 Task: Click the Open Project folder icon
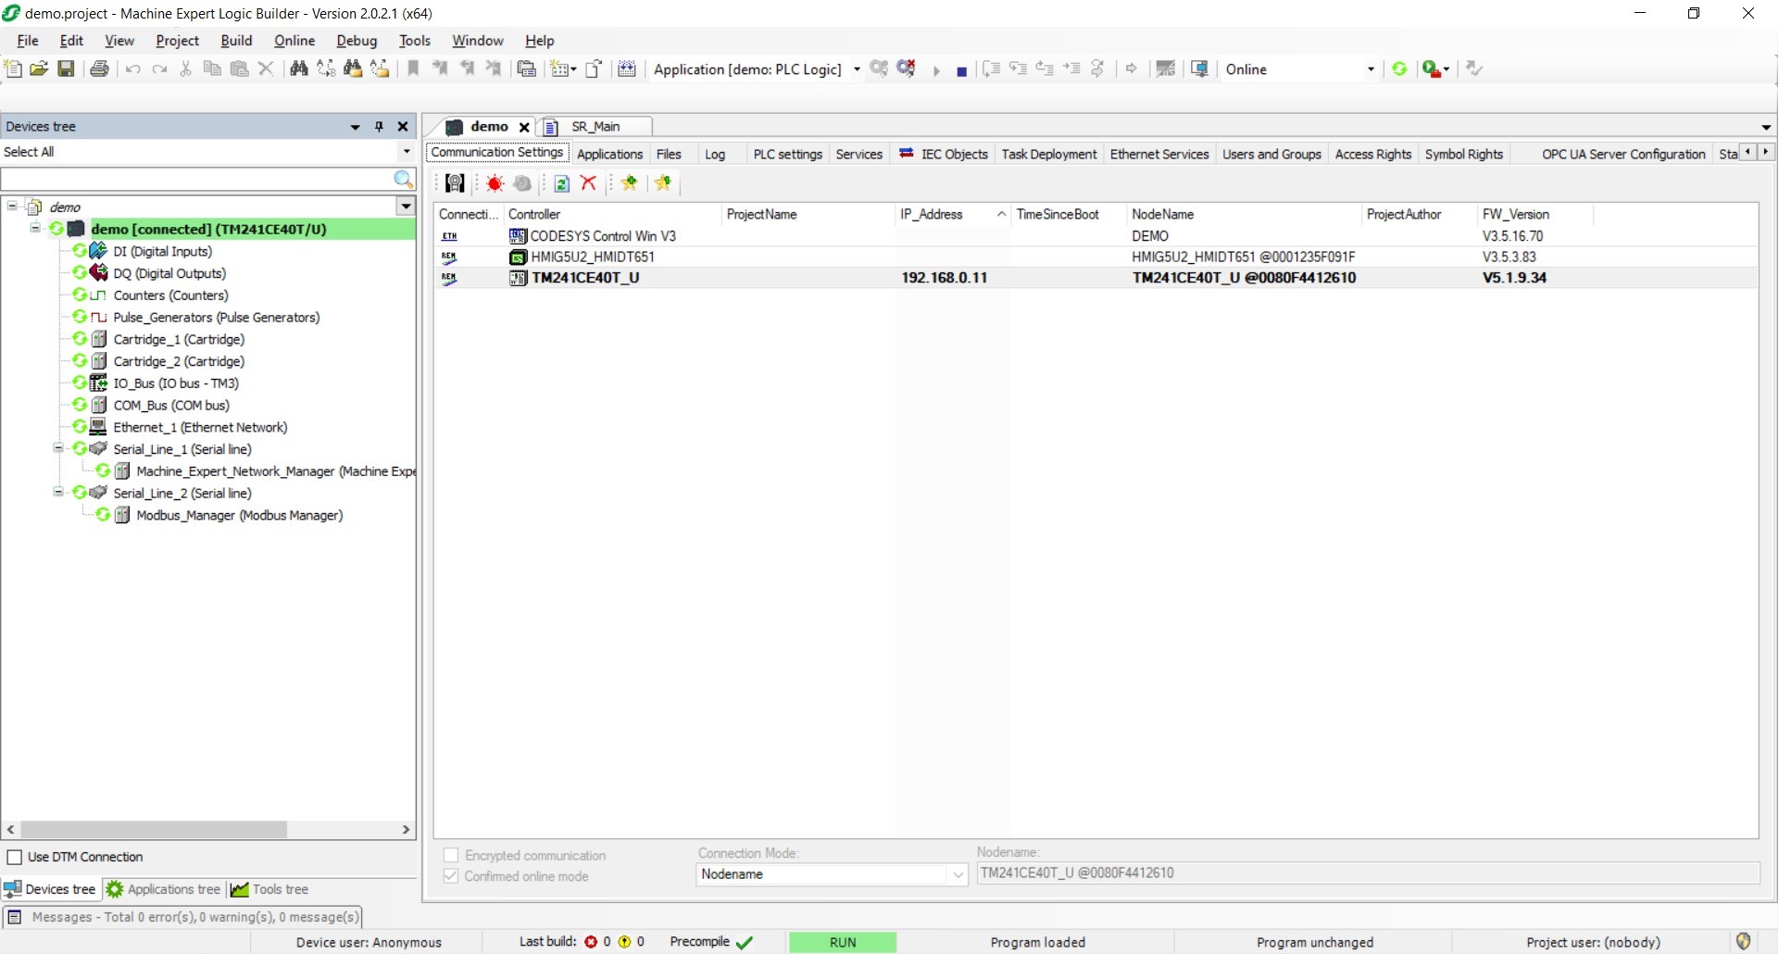tap(39, 69)
